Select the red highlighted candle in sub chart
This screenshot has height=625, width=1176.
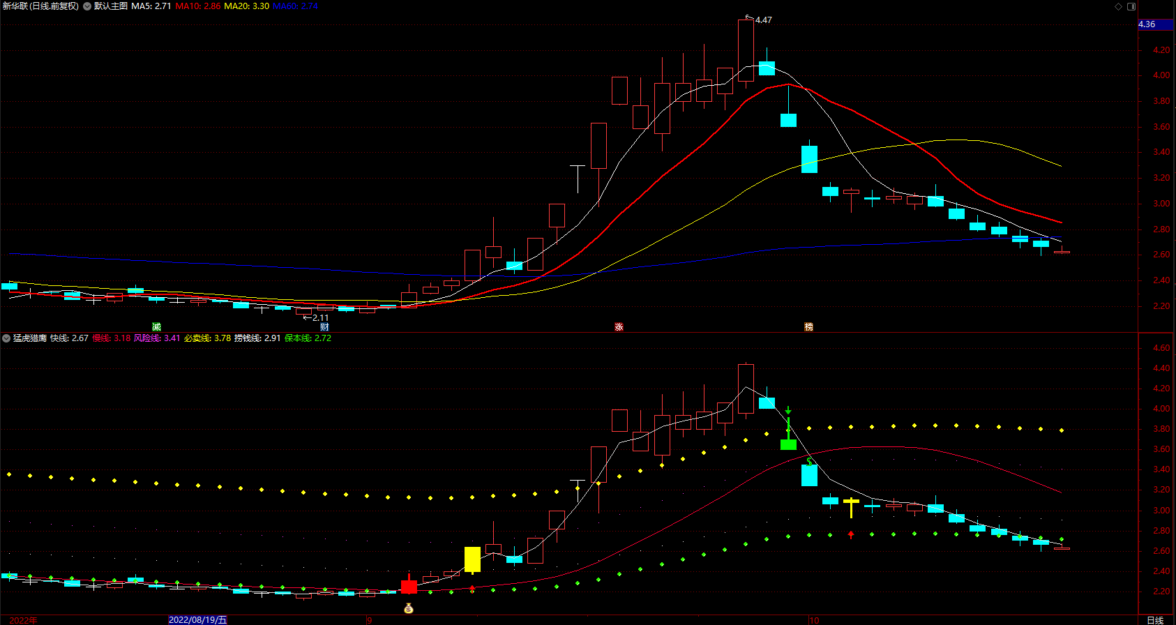(x=409, y=587)
